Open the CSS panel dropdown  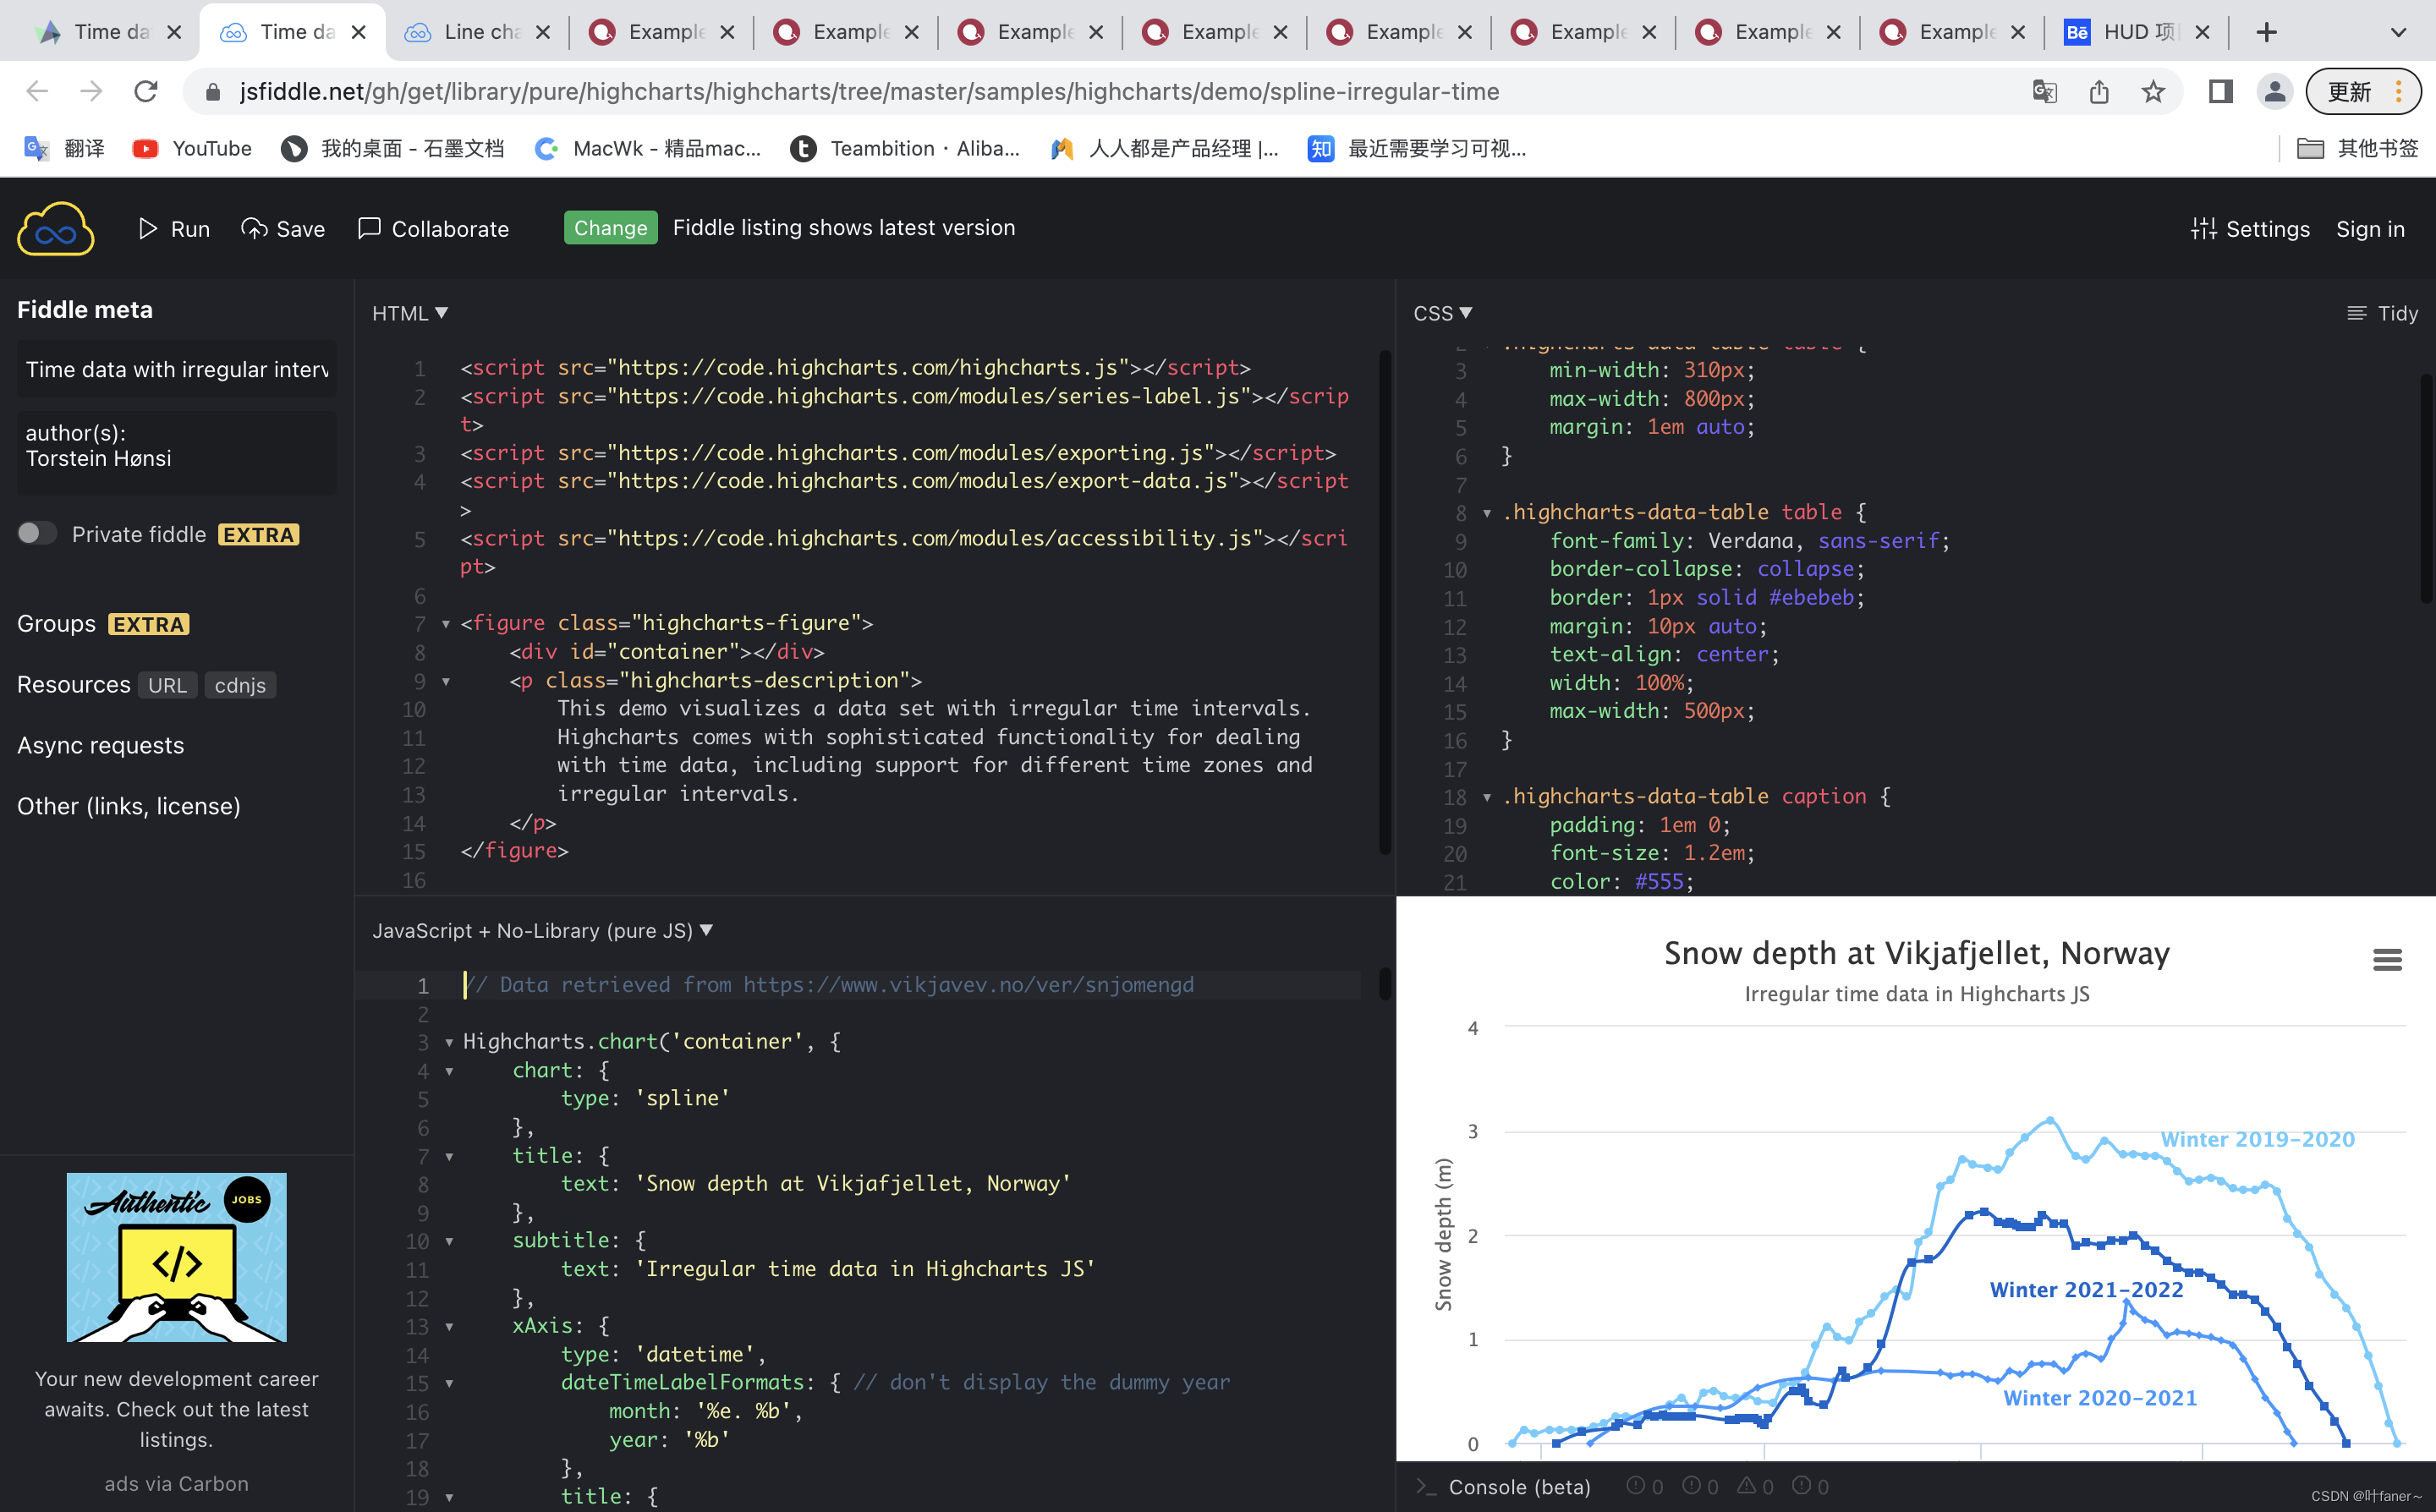coord(1442,314)
